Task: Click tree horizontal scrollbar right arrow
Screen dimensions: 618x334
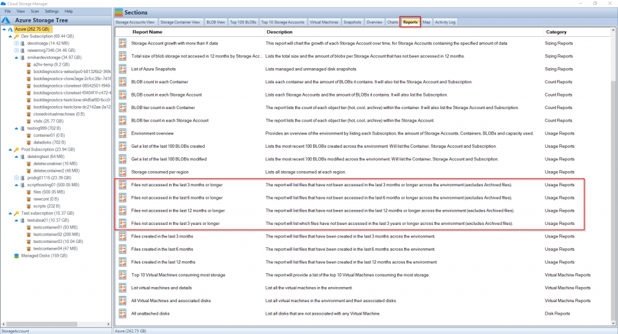Action: click(109, 324)
